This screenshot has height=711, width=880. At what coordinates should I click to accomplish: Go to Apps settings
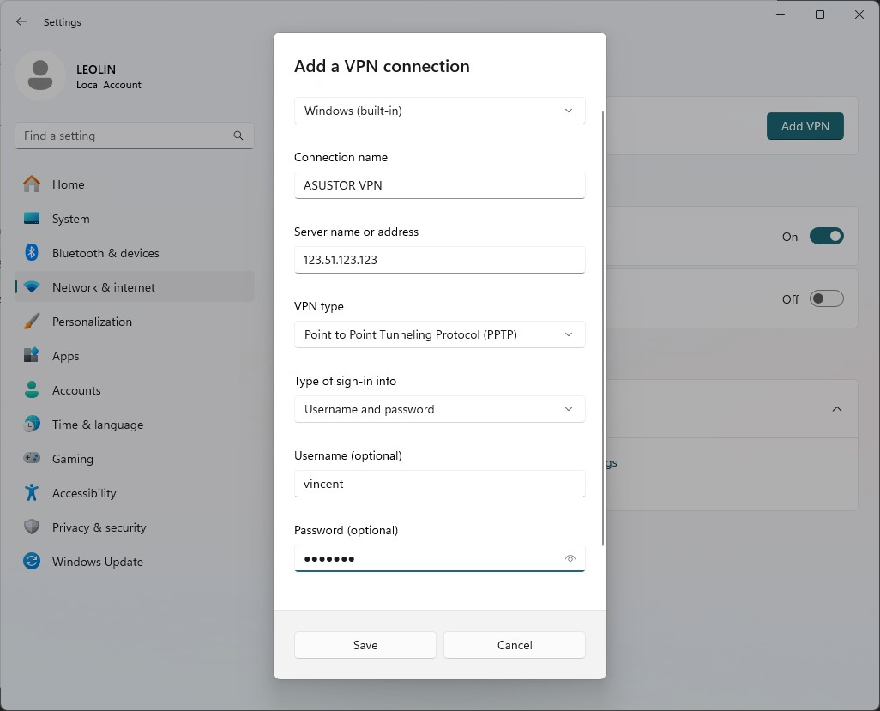[x=135, y=356]
